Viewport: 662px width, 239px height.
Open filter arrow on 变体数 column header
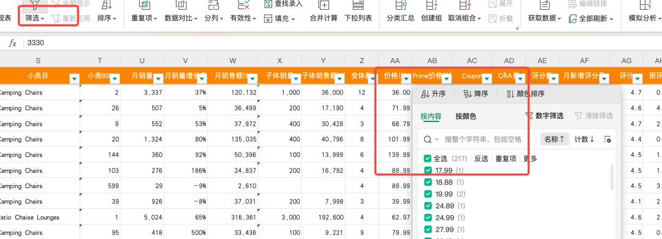click(x=373, y=78)
